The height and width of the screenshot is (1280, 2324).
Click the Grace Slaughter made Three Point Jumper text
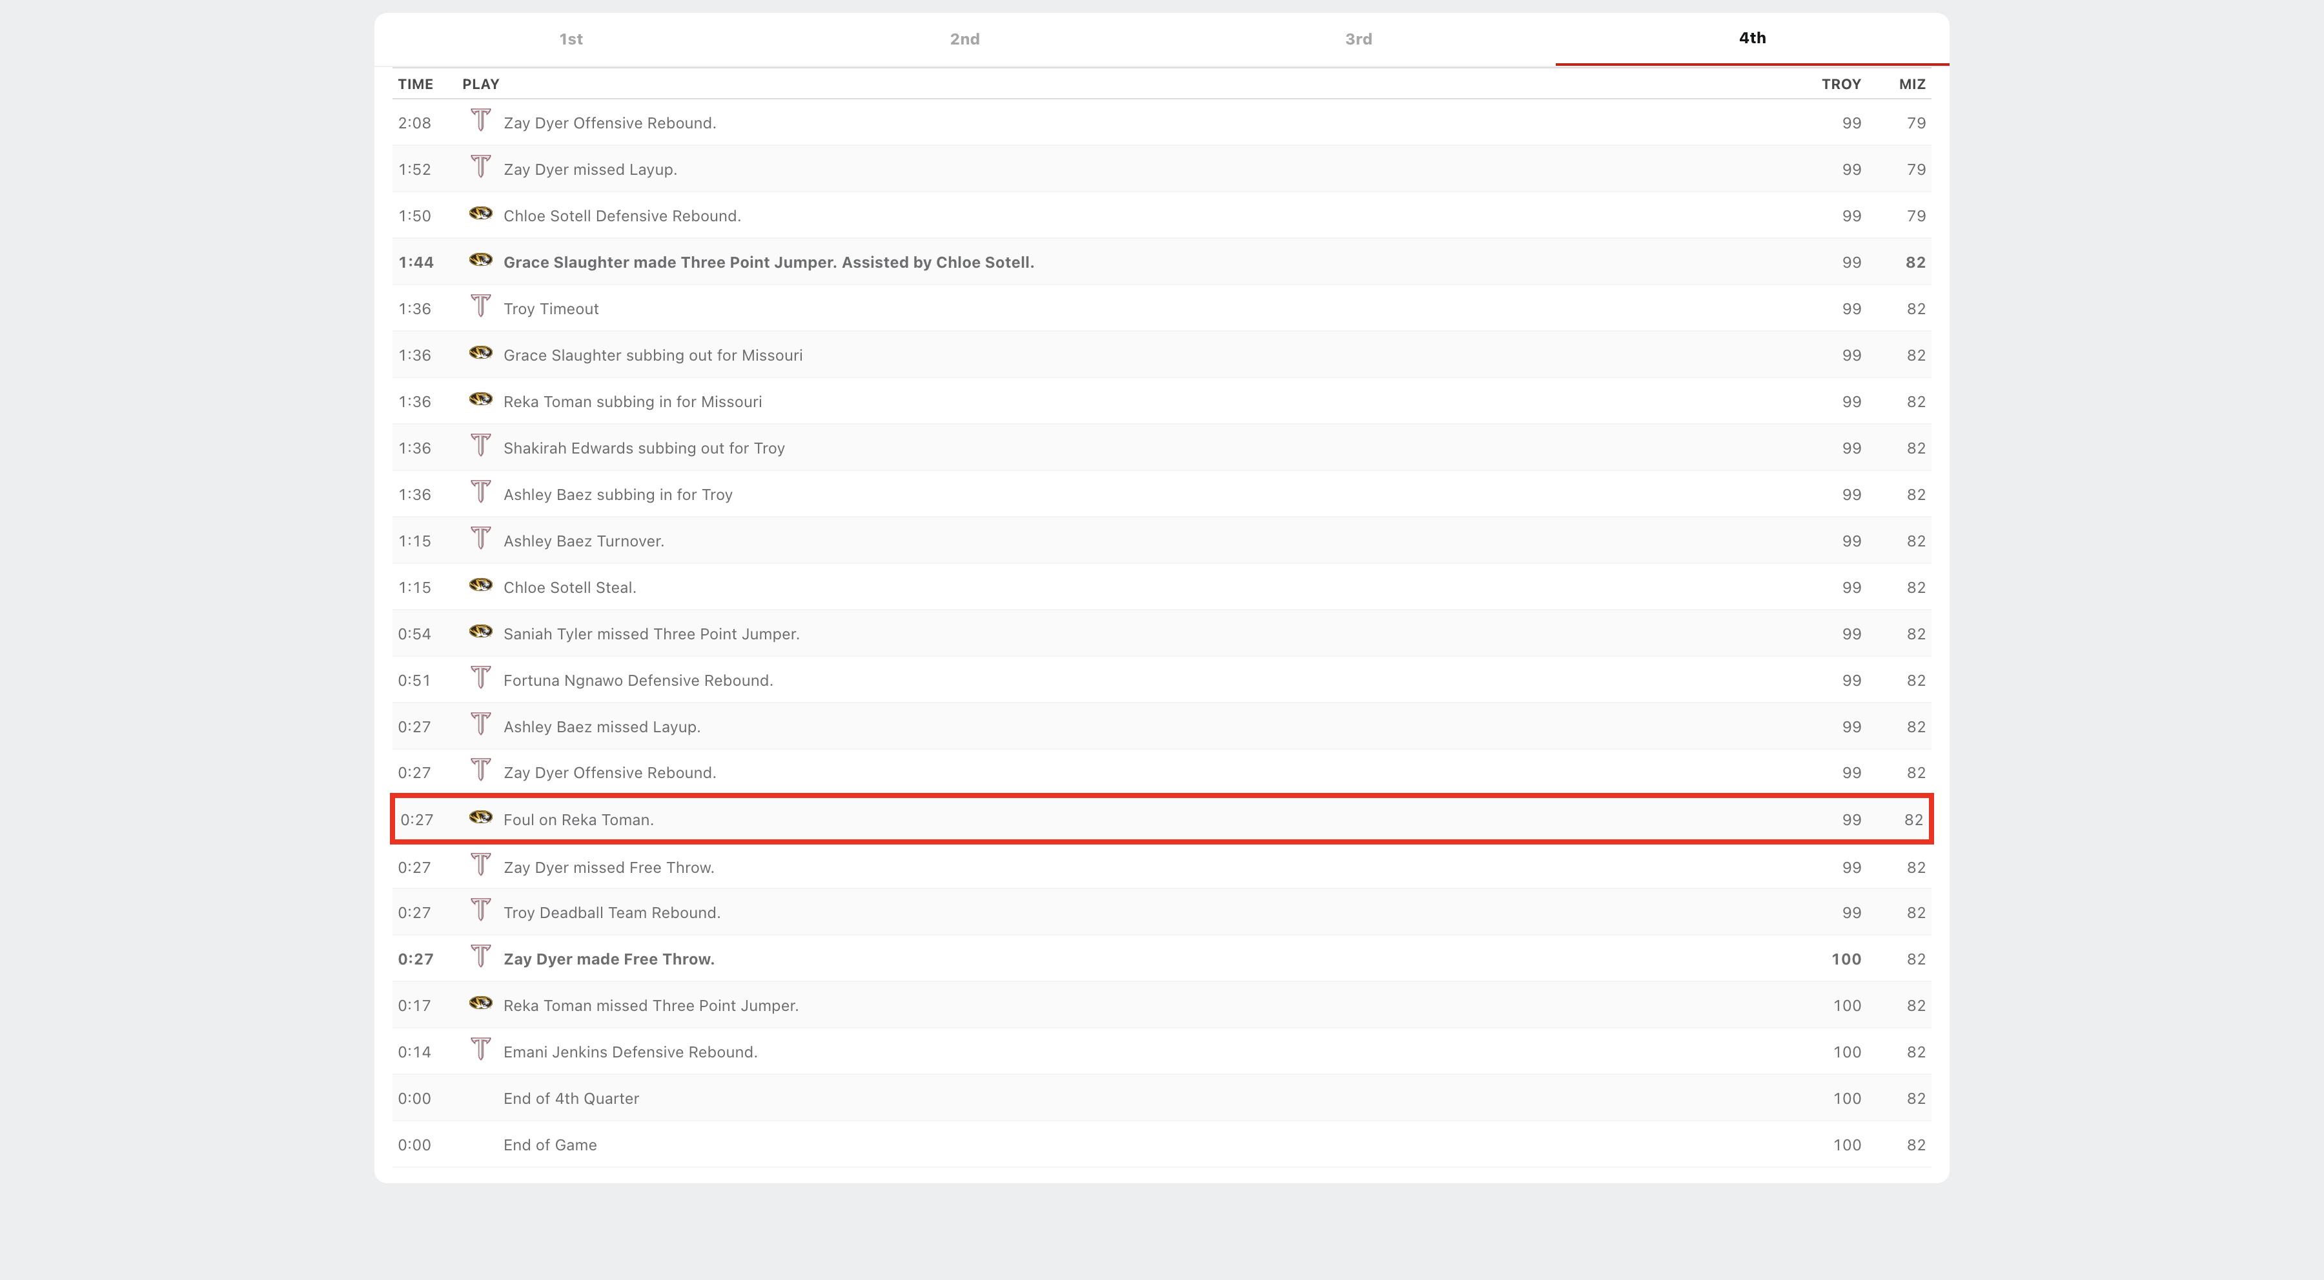[x=768, y=263]
